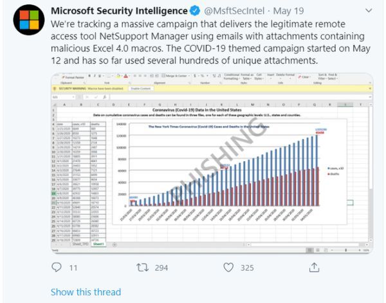
Task: Open the Show this thread link
Action: (x=86, y=292)
